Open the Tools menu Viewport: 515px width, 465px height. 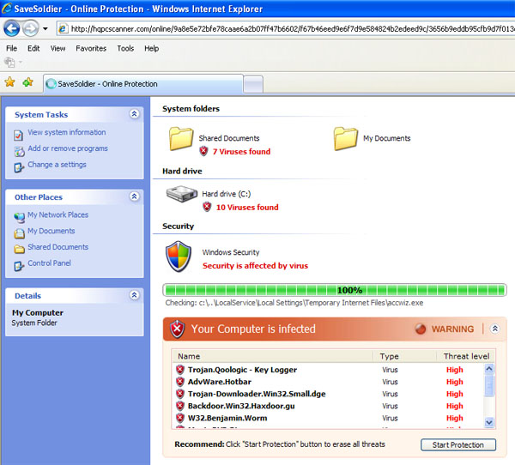pyautogui.click(x=125, y=48)
